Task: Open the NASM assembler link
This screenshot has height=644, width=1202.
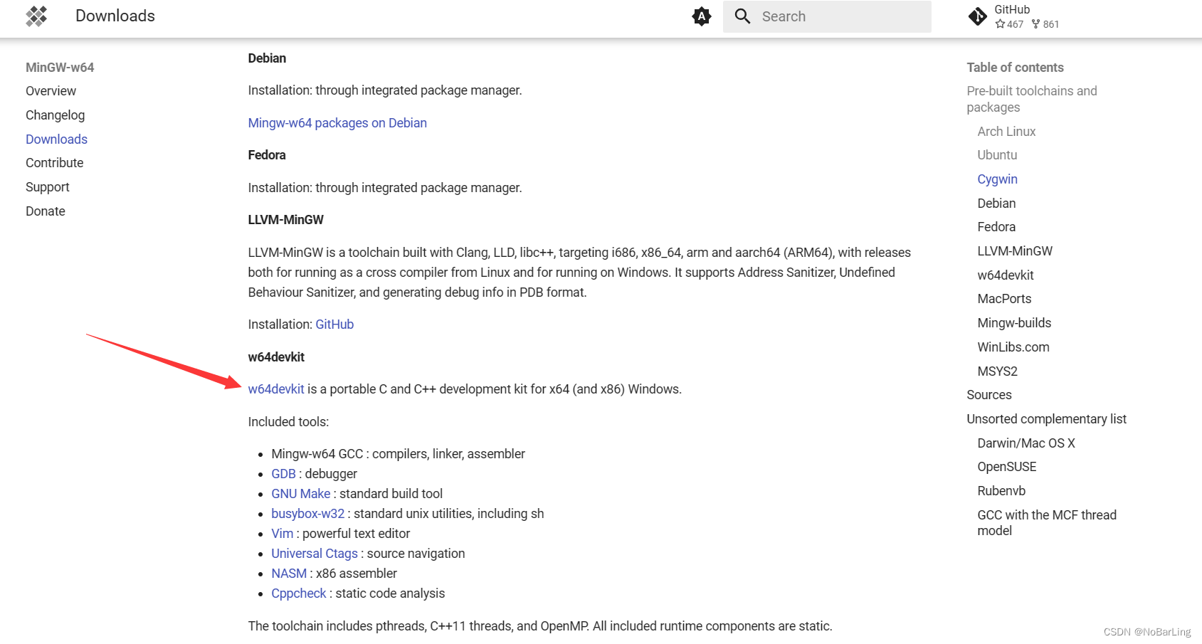Action: click(x=288, y=574)
